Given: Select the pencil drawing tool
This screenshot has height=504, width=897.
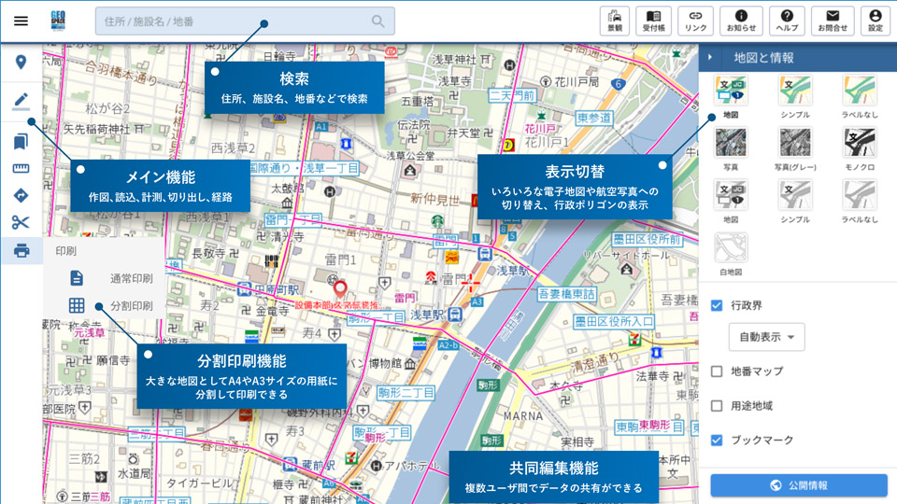Looking at the screenshot, I should [x=21, y=100].
